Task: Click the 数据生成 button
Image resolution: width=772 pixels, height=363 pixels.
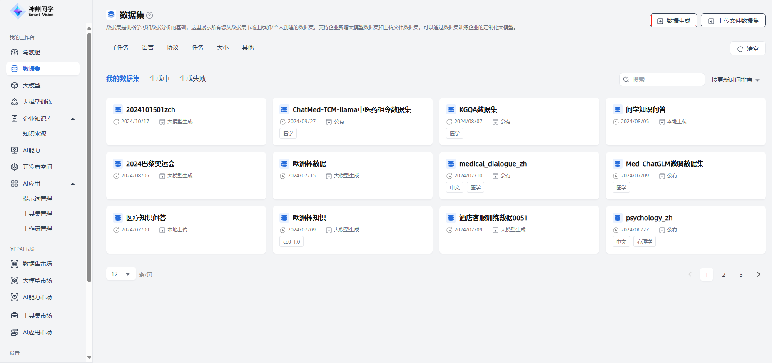Action: click(x=674, y=21)
